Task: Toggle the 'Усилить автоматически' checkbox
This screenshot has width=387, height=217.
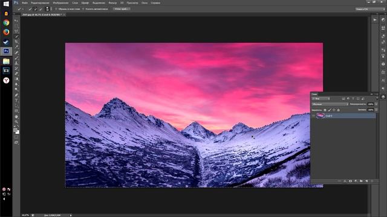Action: [x=83, y=9]
